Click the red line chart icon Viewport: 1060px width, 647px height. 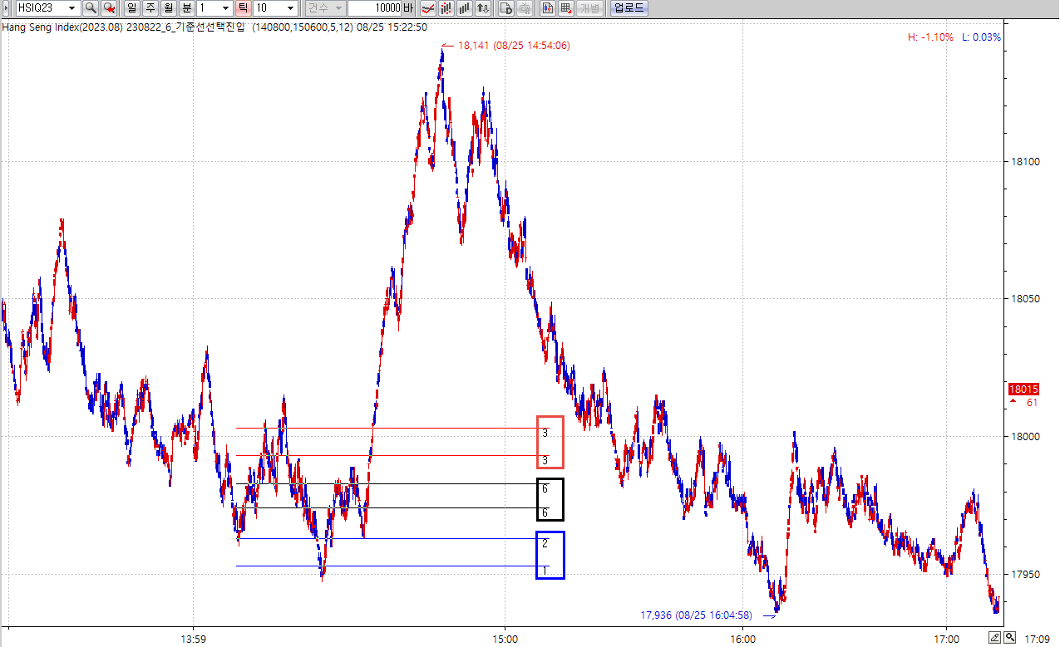(x=427, y=8)
